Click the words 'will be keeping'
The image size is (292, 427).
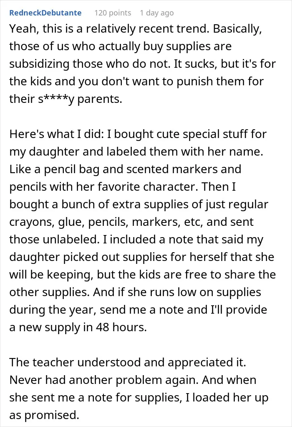51,275
